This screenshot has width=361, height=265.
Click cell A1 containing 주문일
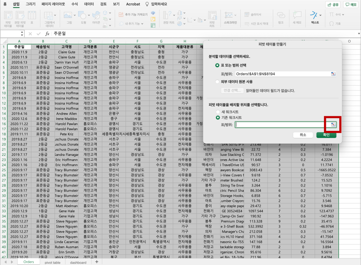(x=19, y=47)
